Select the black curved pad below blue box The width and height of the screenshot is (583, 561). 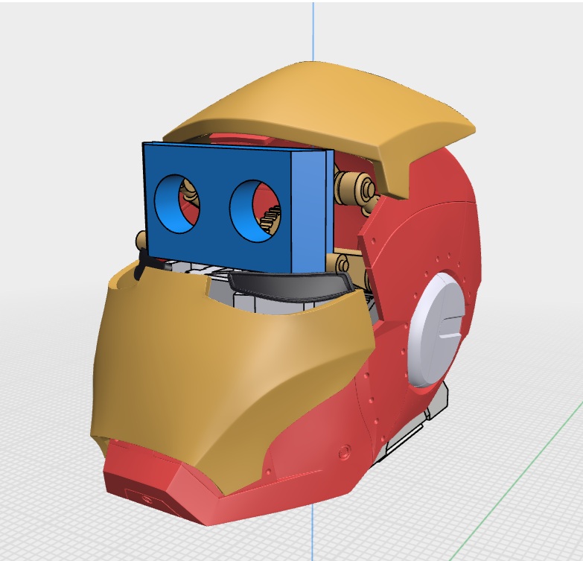tap(290, 285)
